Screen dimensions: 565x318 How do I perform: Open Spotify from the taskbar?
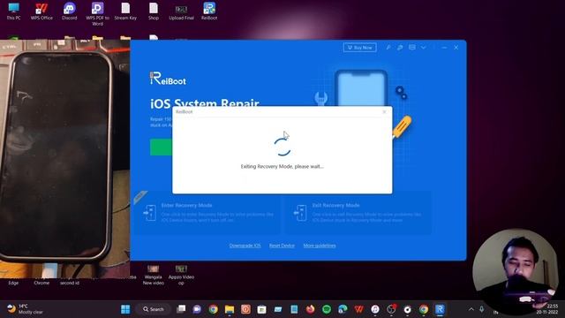327,309
